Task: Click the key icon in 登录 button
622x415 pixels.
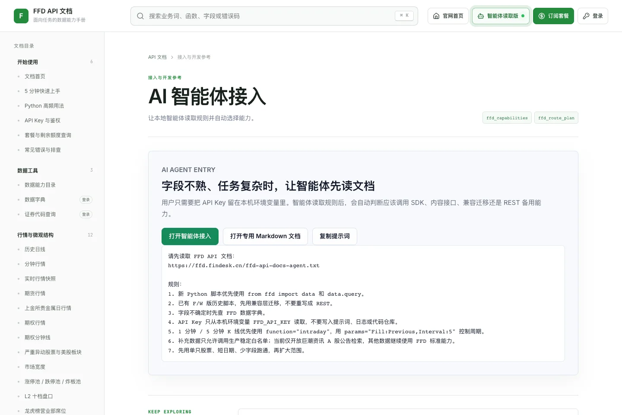Action: [x=586, y=16]
